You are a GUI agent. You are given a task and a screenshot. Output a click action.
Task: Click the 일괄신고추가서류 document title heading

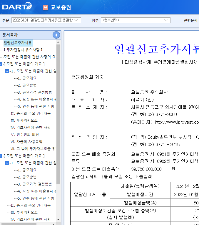click(x=157, y=49)
